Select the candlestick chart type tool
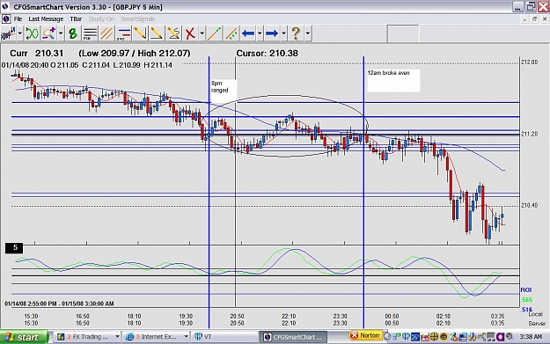This screenshot has height=344, width=550. point(8,33)
